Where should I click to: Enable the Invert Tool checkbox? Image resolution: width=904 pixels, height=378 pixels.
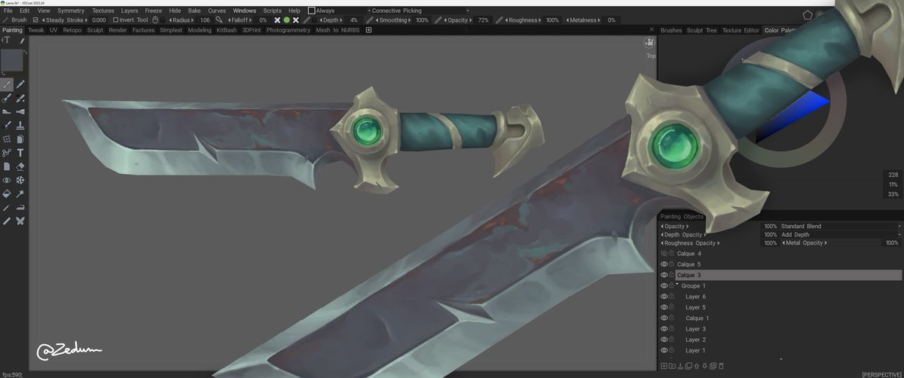[x=115, y=20]
